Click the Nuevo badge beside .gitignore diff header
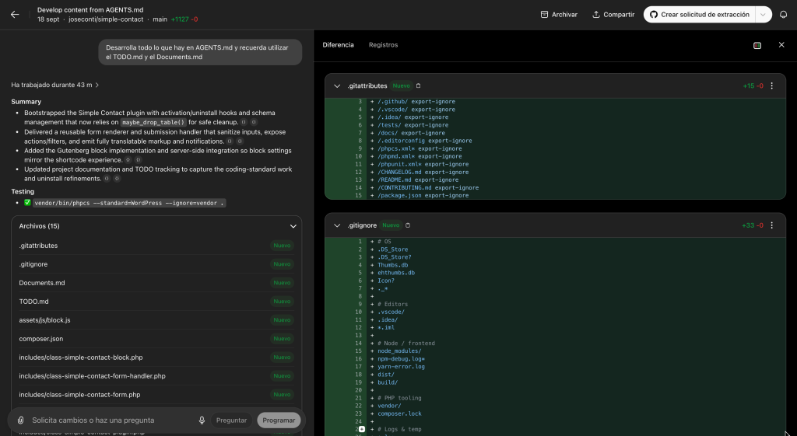This screenshot has height=436, width=797. click(391, 225)
